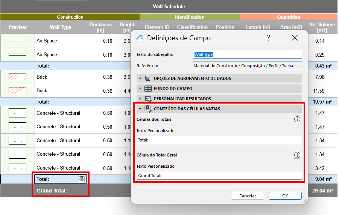Click the Brick Total: row label

[x=43, y=102]
